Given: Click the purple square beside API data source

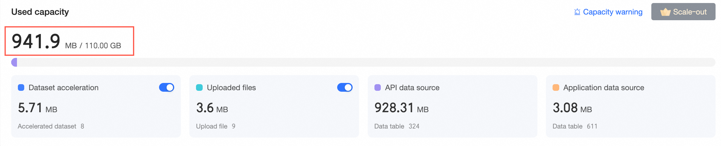Looking at the screenshot, I should (377, 87).
